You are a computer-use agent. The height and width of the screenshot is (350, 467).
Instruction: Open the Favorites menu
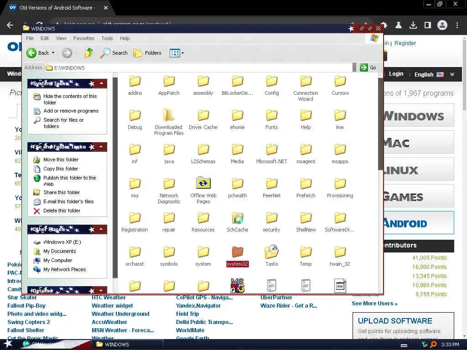click(84, 38)
